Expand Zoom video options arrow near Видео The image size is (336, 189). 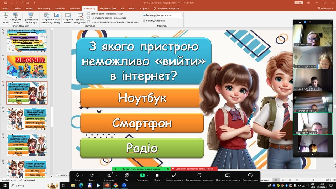[97, 175]
